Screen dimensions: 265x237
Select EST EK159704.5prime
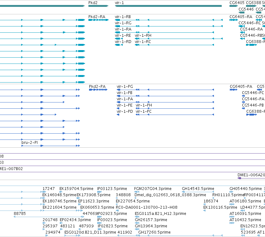[x=76, y=189]
